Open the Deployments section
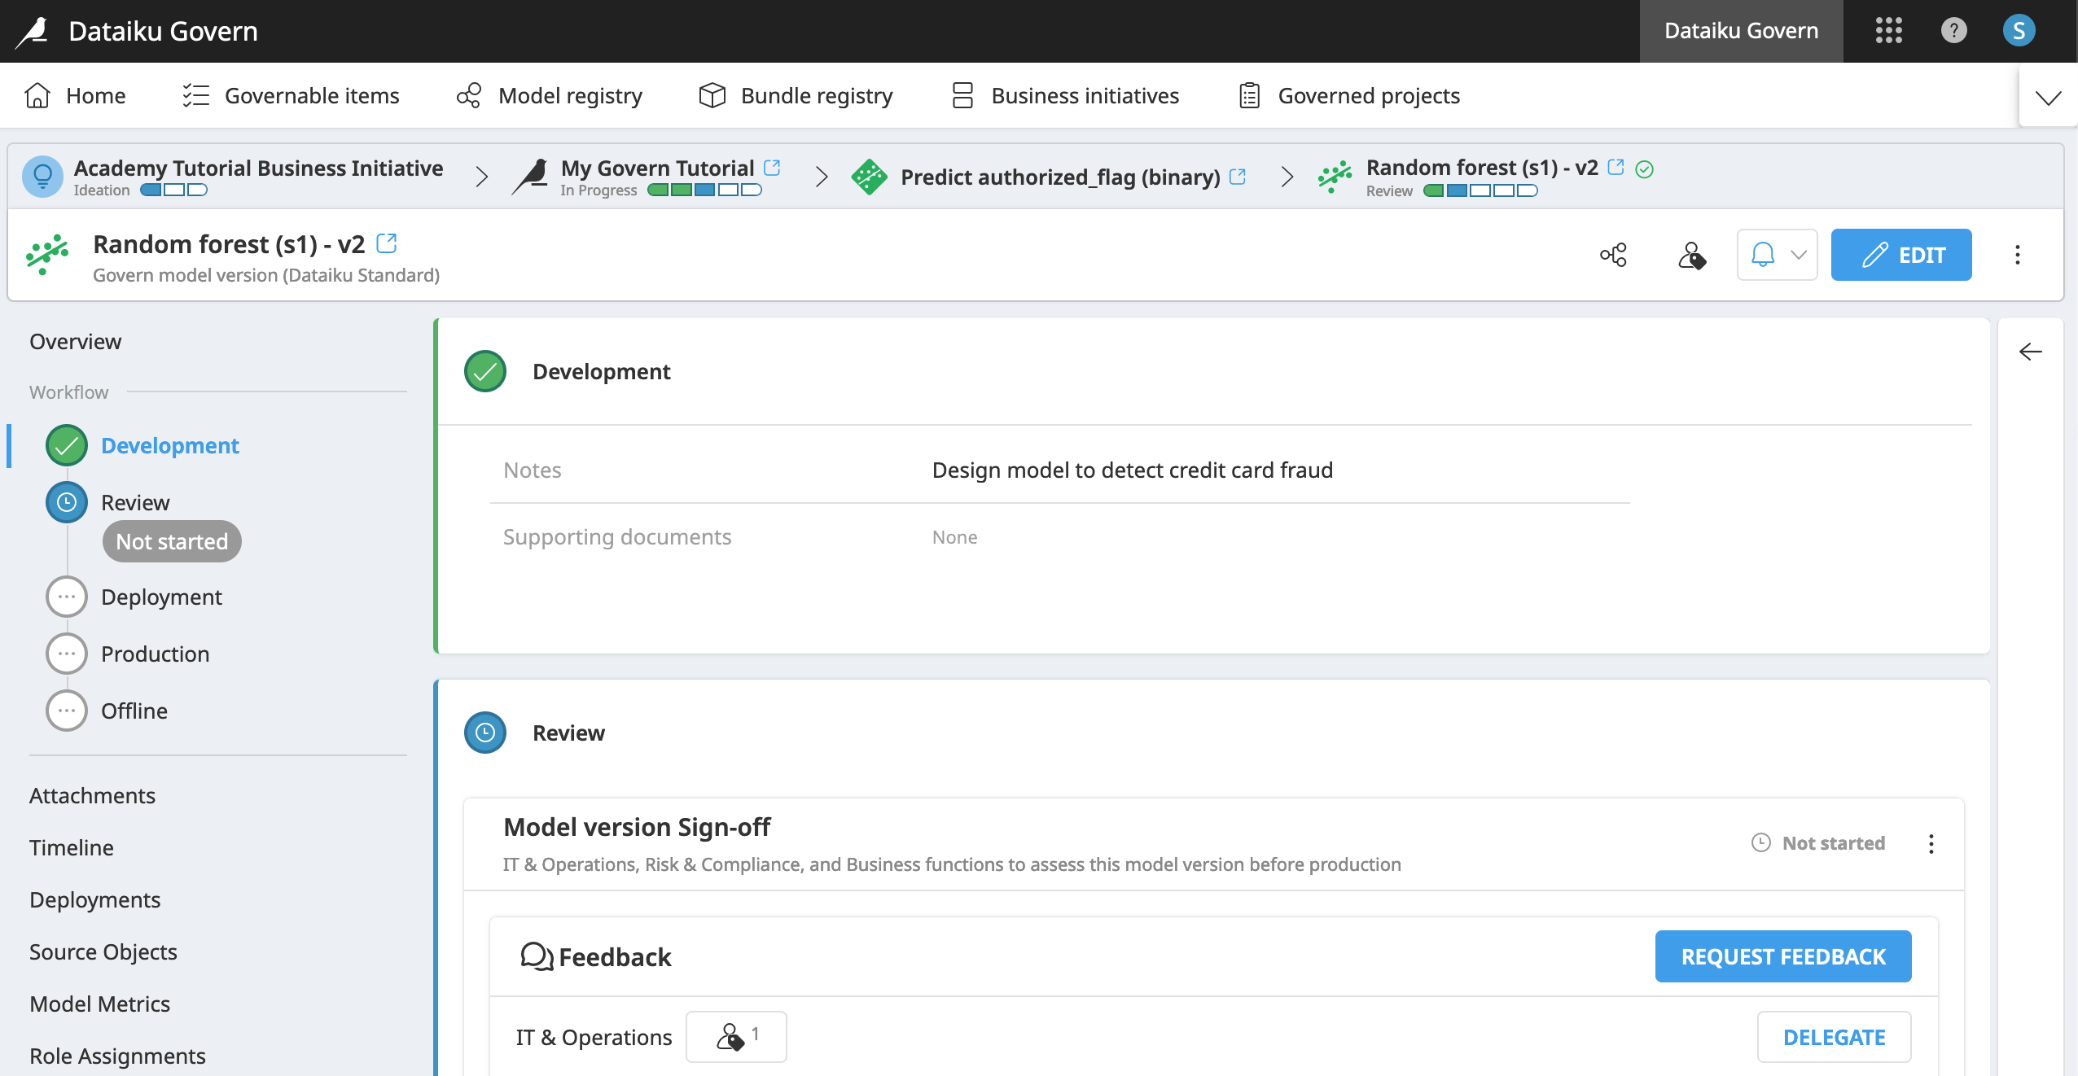This screenshot has height=1076, width=2078. [x=95, y=899]
